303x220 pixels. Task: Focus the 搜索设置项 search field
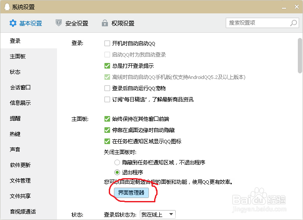click(262, 23)
